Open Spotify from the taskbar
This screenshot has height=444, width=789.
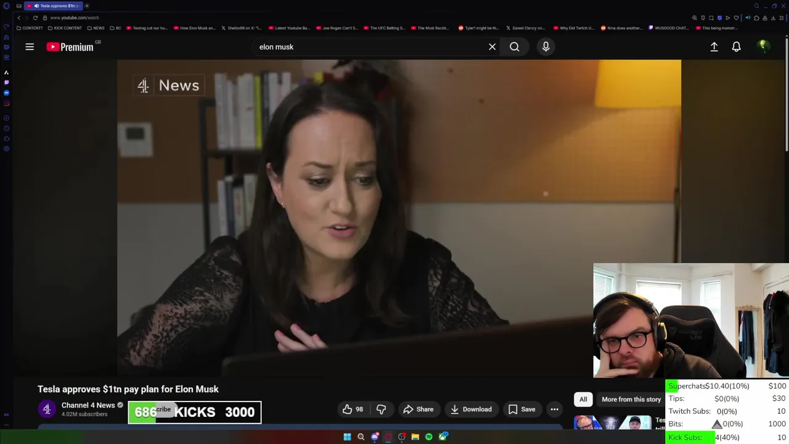coord(429,437)
